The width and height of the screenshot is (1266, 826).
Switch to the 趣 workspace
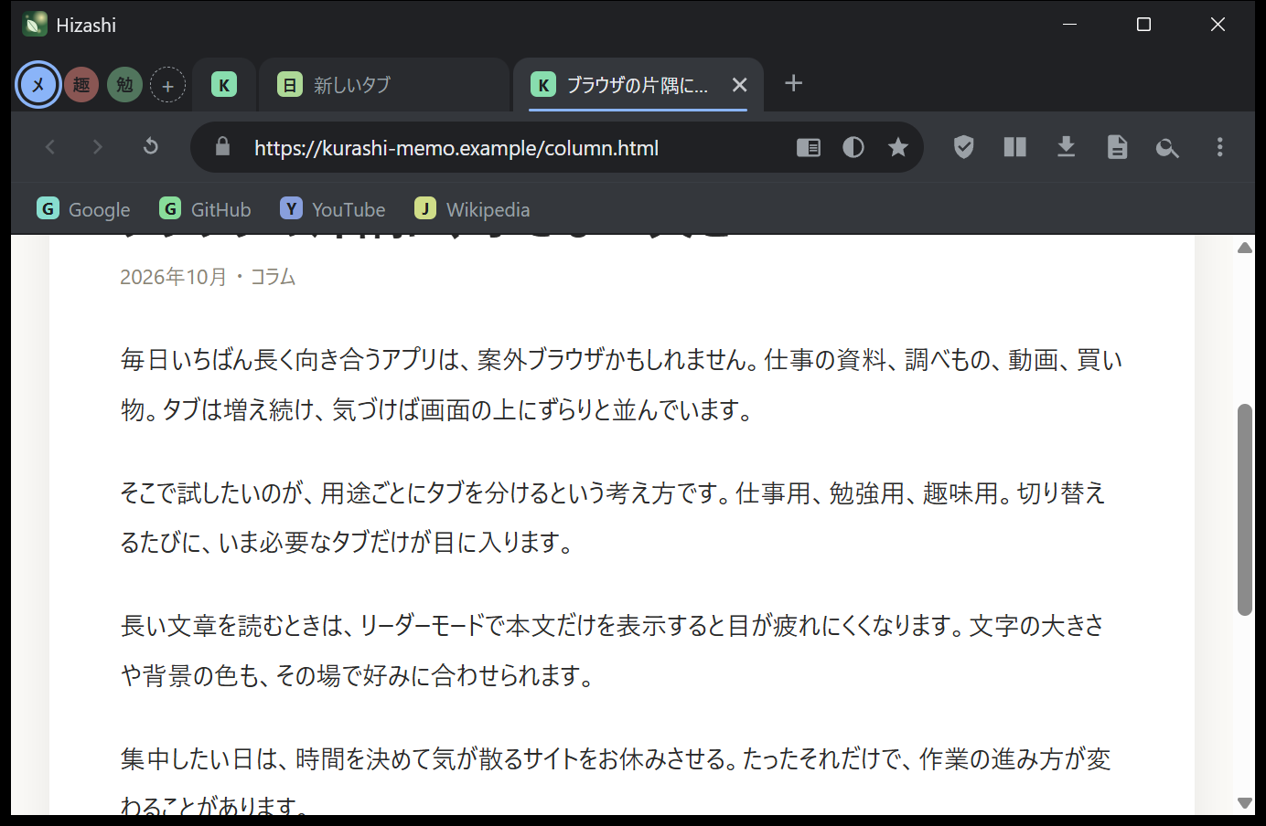point(81,85)
